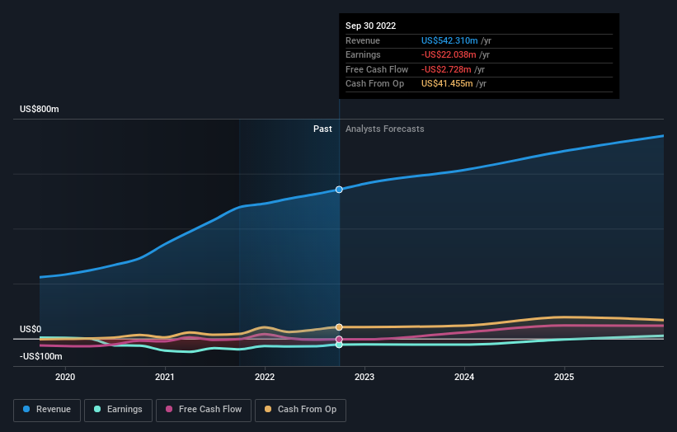677x432 pixels.
Task: Select the Cash From Op orange data point
Action: click(x=339, y=327)
